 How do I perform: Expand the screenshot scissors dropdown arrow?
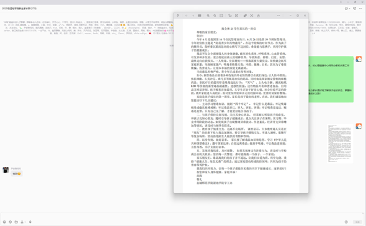25,222
